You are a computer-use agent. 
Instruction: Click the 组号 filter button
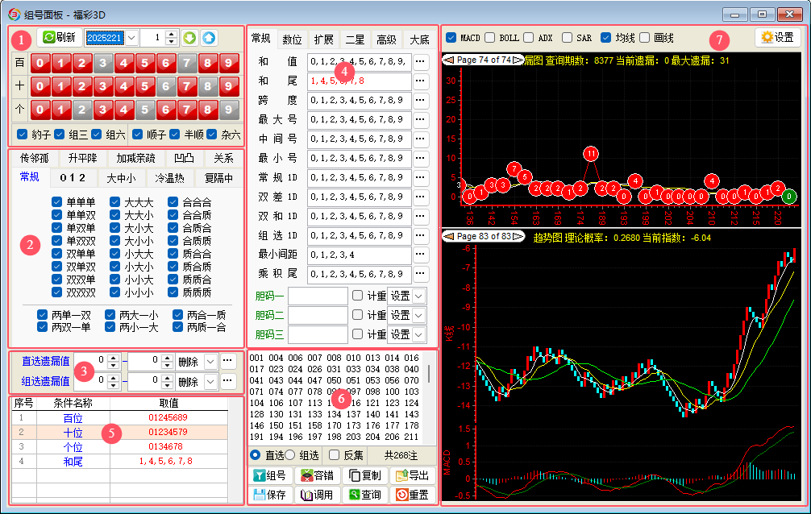click(x=269, y=476)
